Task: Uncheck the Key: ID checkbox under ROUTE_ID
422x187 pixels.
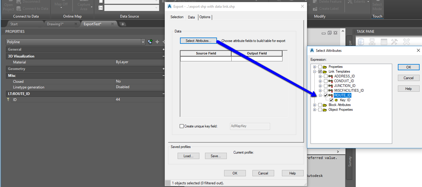Action: coord(331,100)
